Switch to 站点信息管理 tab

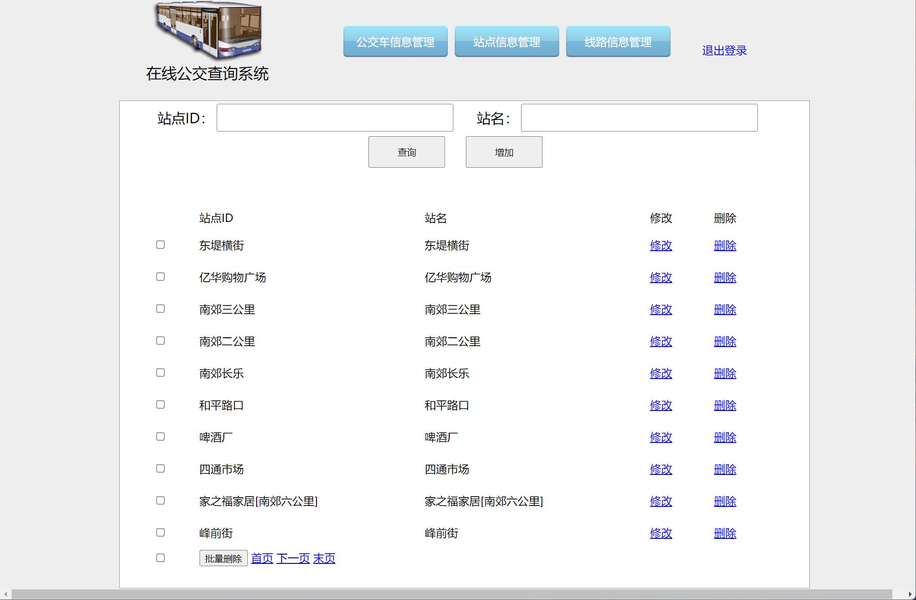pos(506,42)
